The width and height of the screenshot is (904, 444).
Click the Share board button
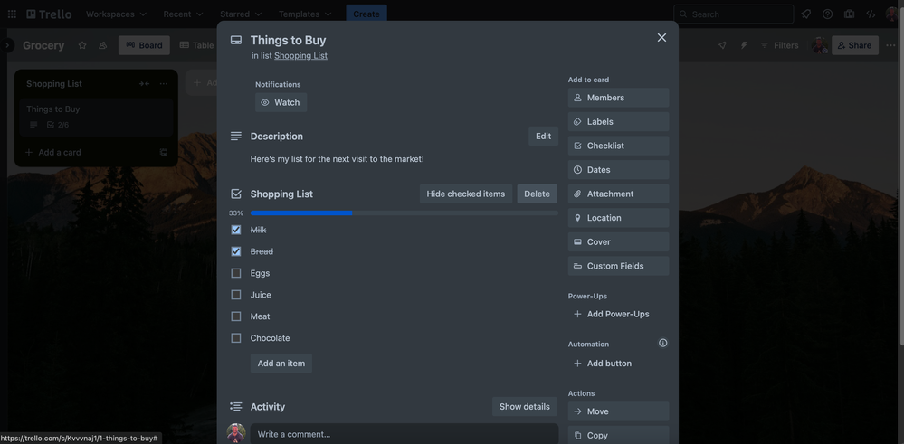pyautogui.click(x=855, y=45)
